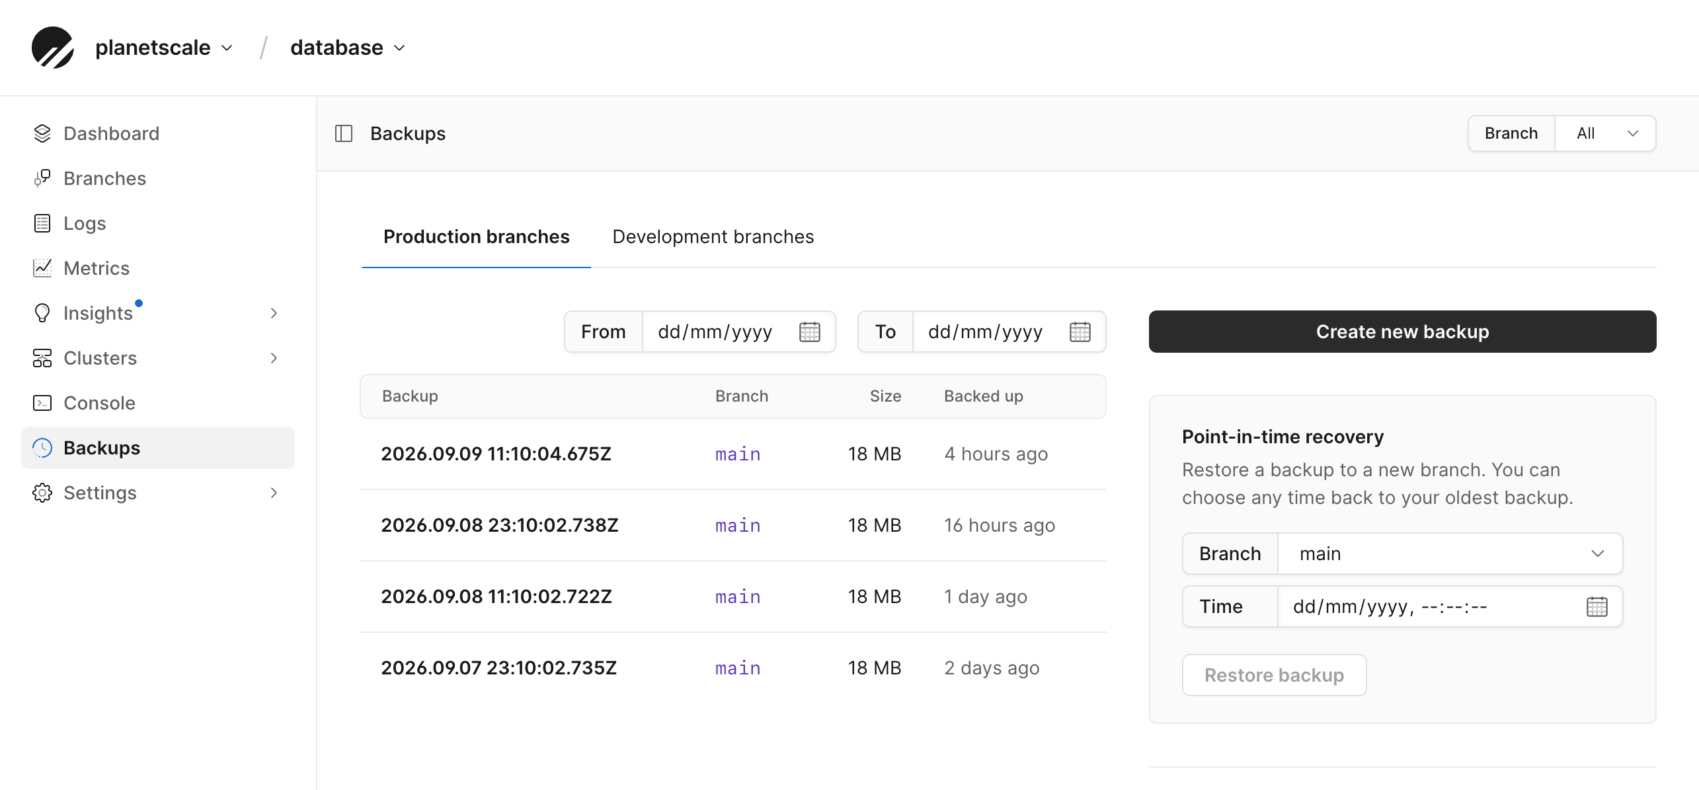Go to Branches in the sidebar
The width and height of the screenshot is (1699, 790).
(158, 178)
